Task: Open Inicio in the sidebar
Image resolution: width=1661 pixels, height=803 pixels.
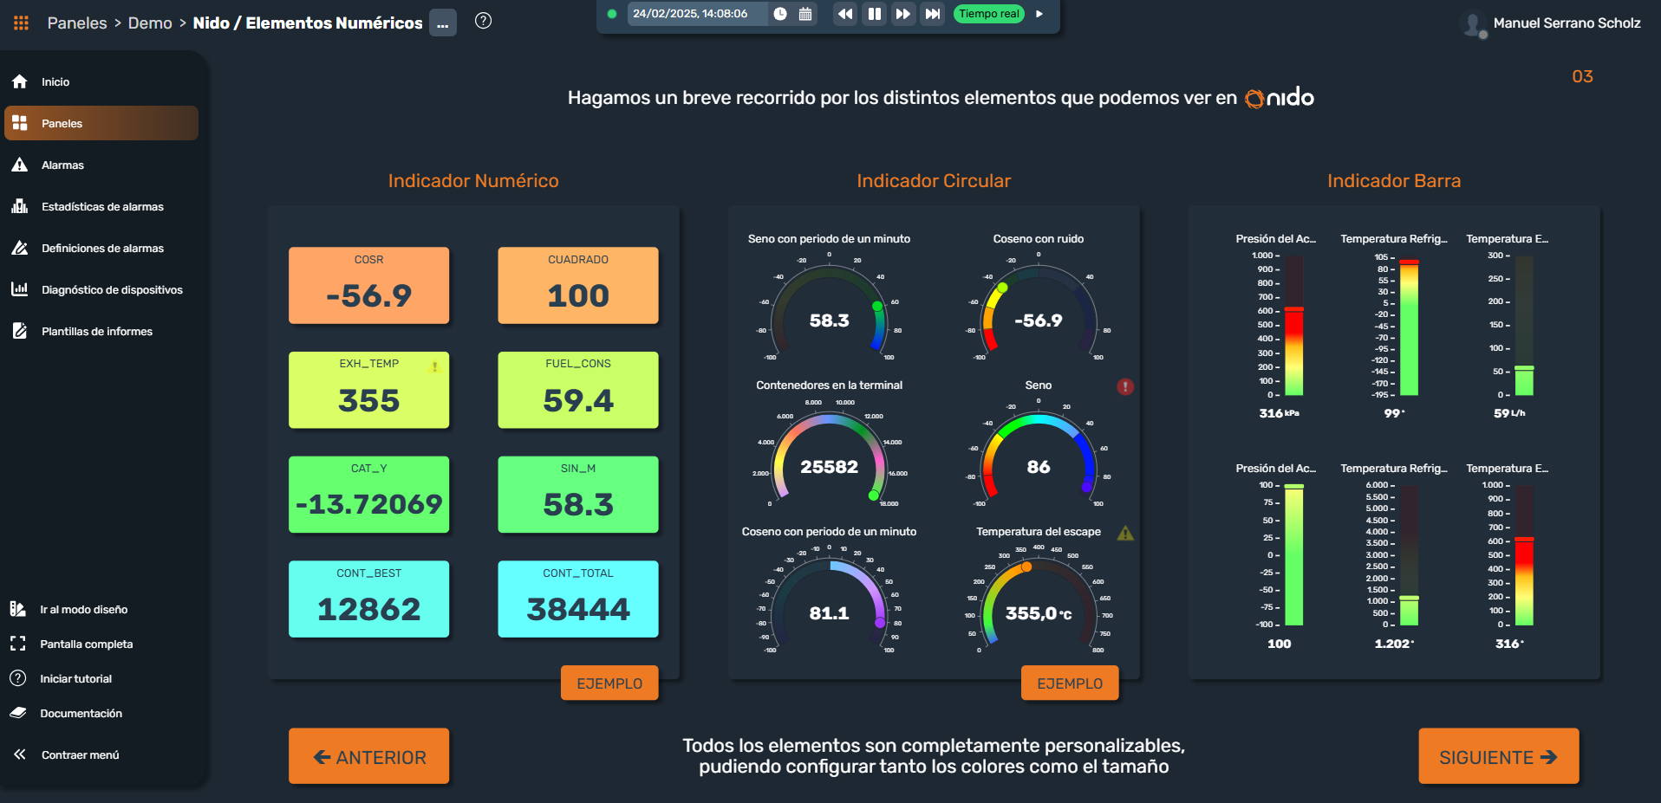Action: tap(101, 81)
